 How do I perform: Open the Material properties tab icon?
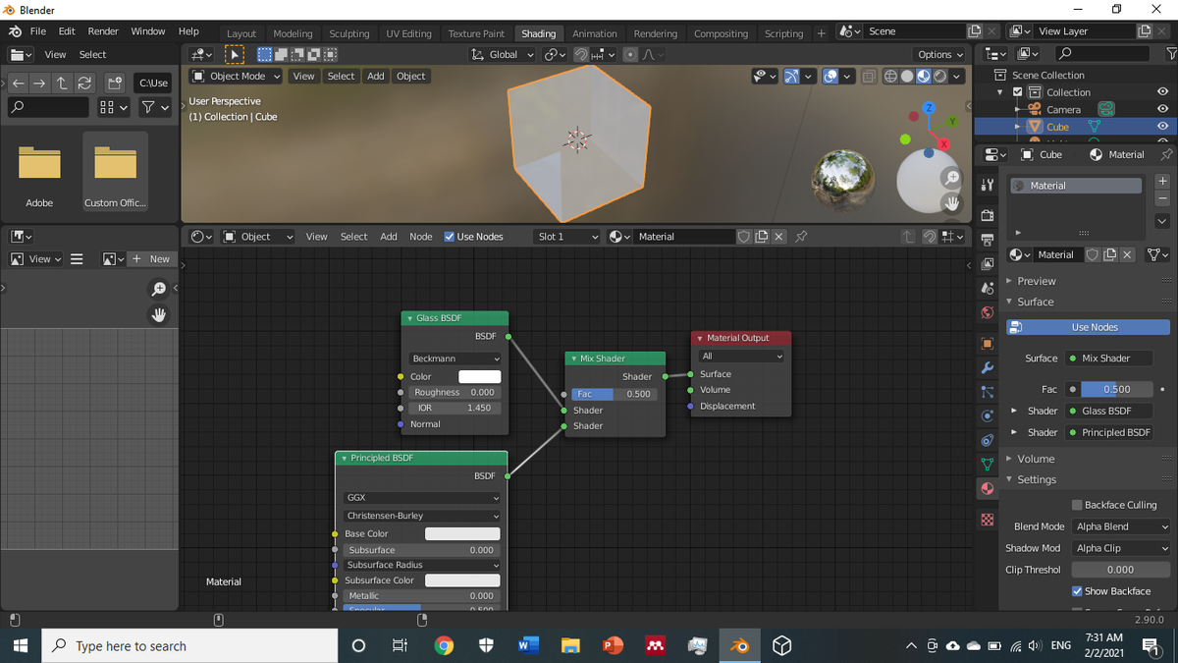[x=987, y=488]
